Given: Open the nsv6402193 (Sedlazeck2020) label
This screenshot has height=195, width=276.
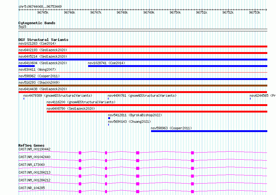Looking at the screenshot, I should (43, 50).
